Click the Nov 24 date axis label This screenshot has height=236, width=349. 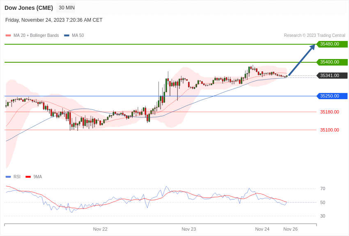point(262,229)
